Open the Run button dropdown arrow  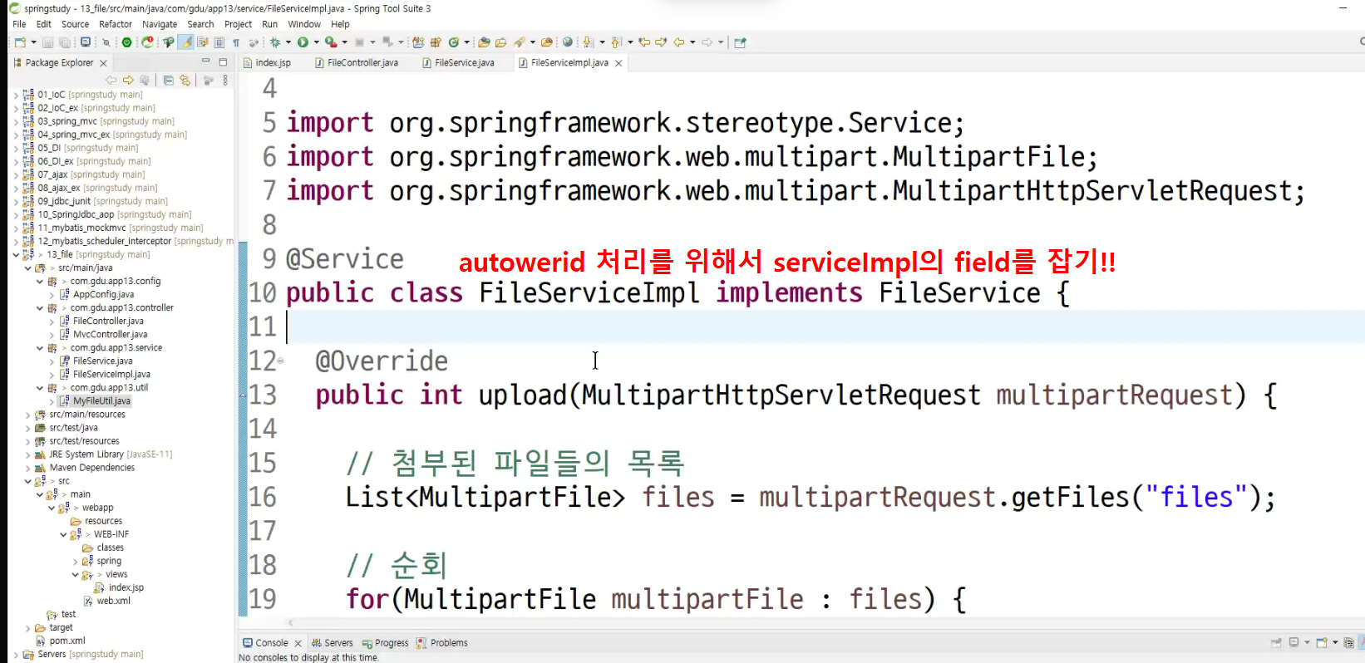[x=316, y=42]
